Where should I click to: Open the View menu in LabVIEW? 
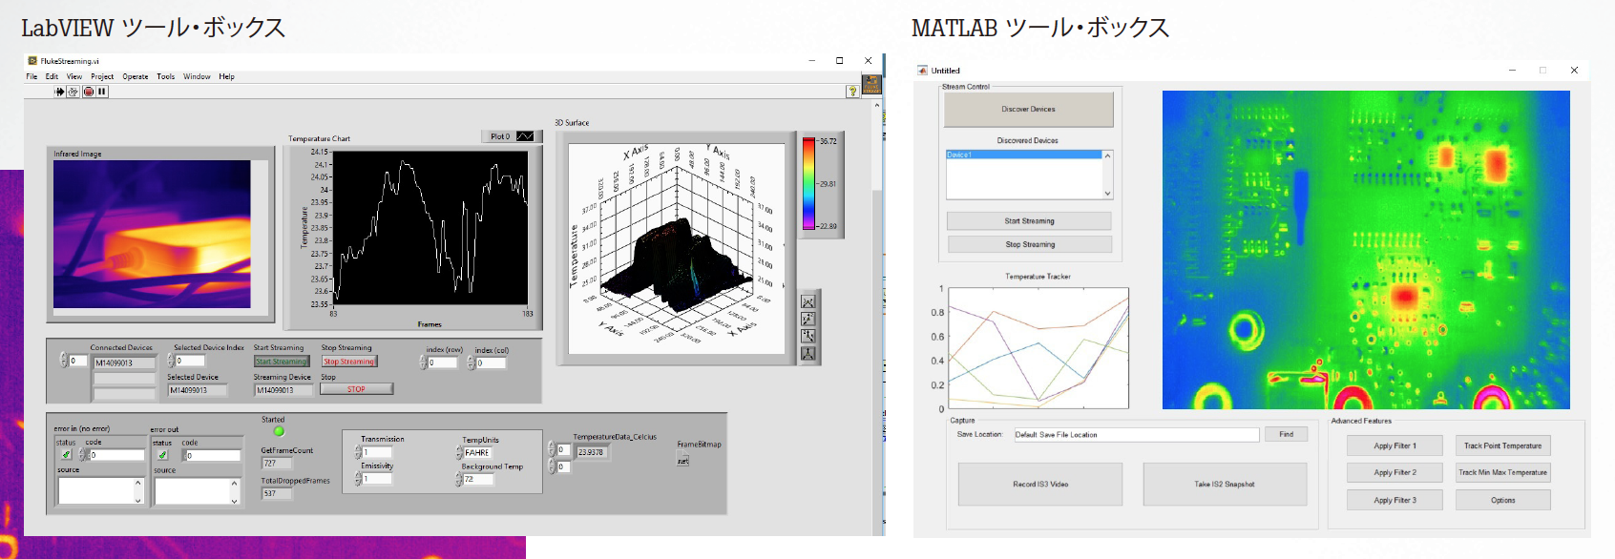74,76
